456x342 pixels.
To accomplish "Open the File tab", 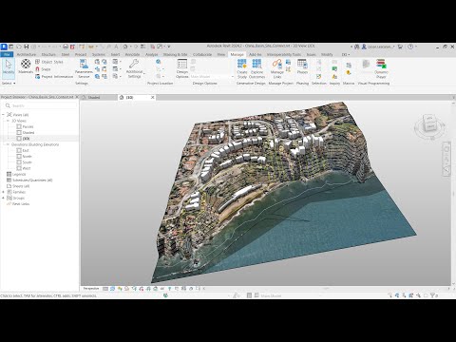I will pyautogui.click(x=7, y=54).
